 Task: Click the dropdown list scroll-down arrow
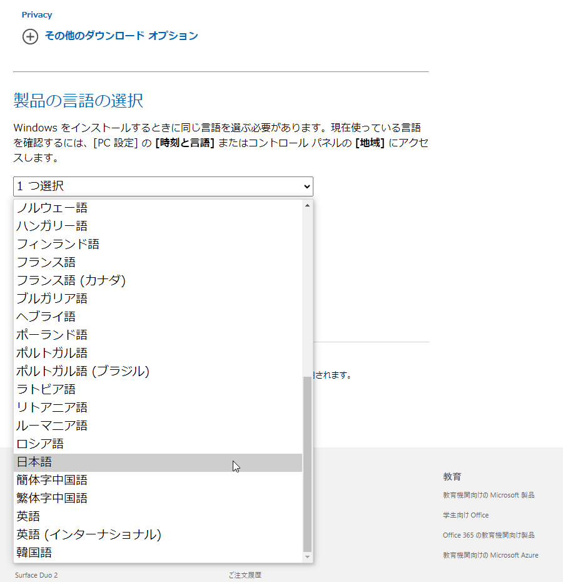point(307,557)
